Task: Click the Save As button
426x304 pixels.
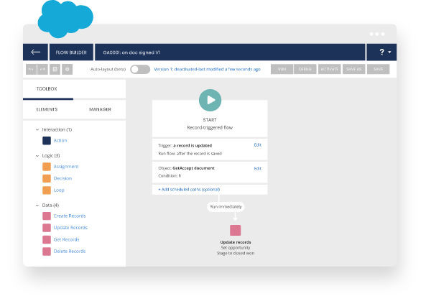Action: [353, 69]
